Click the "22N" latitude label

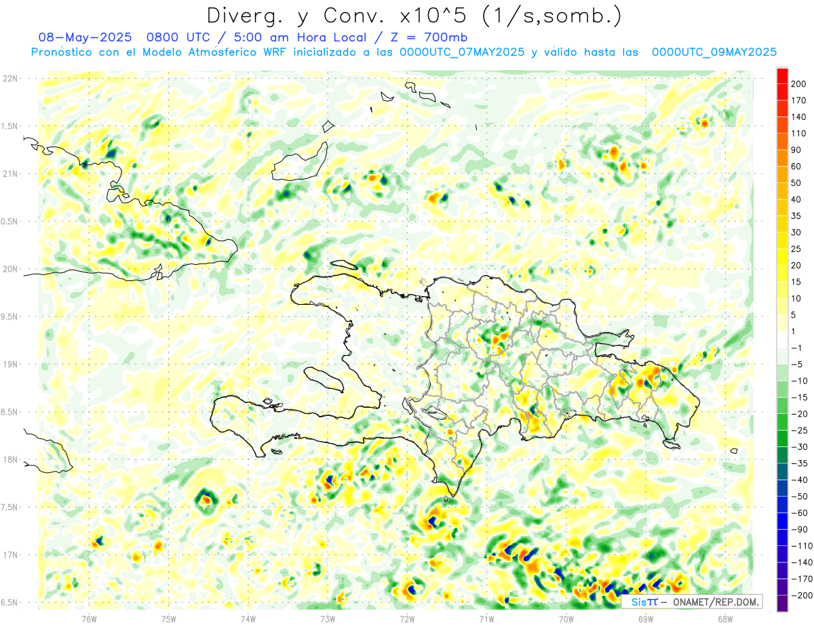tap(10, 79)
